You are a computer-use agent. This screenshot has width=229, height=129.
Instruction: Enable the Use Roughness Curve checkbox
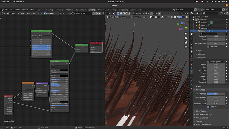click(x=208, y=62)
